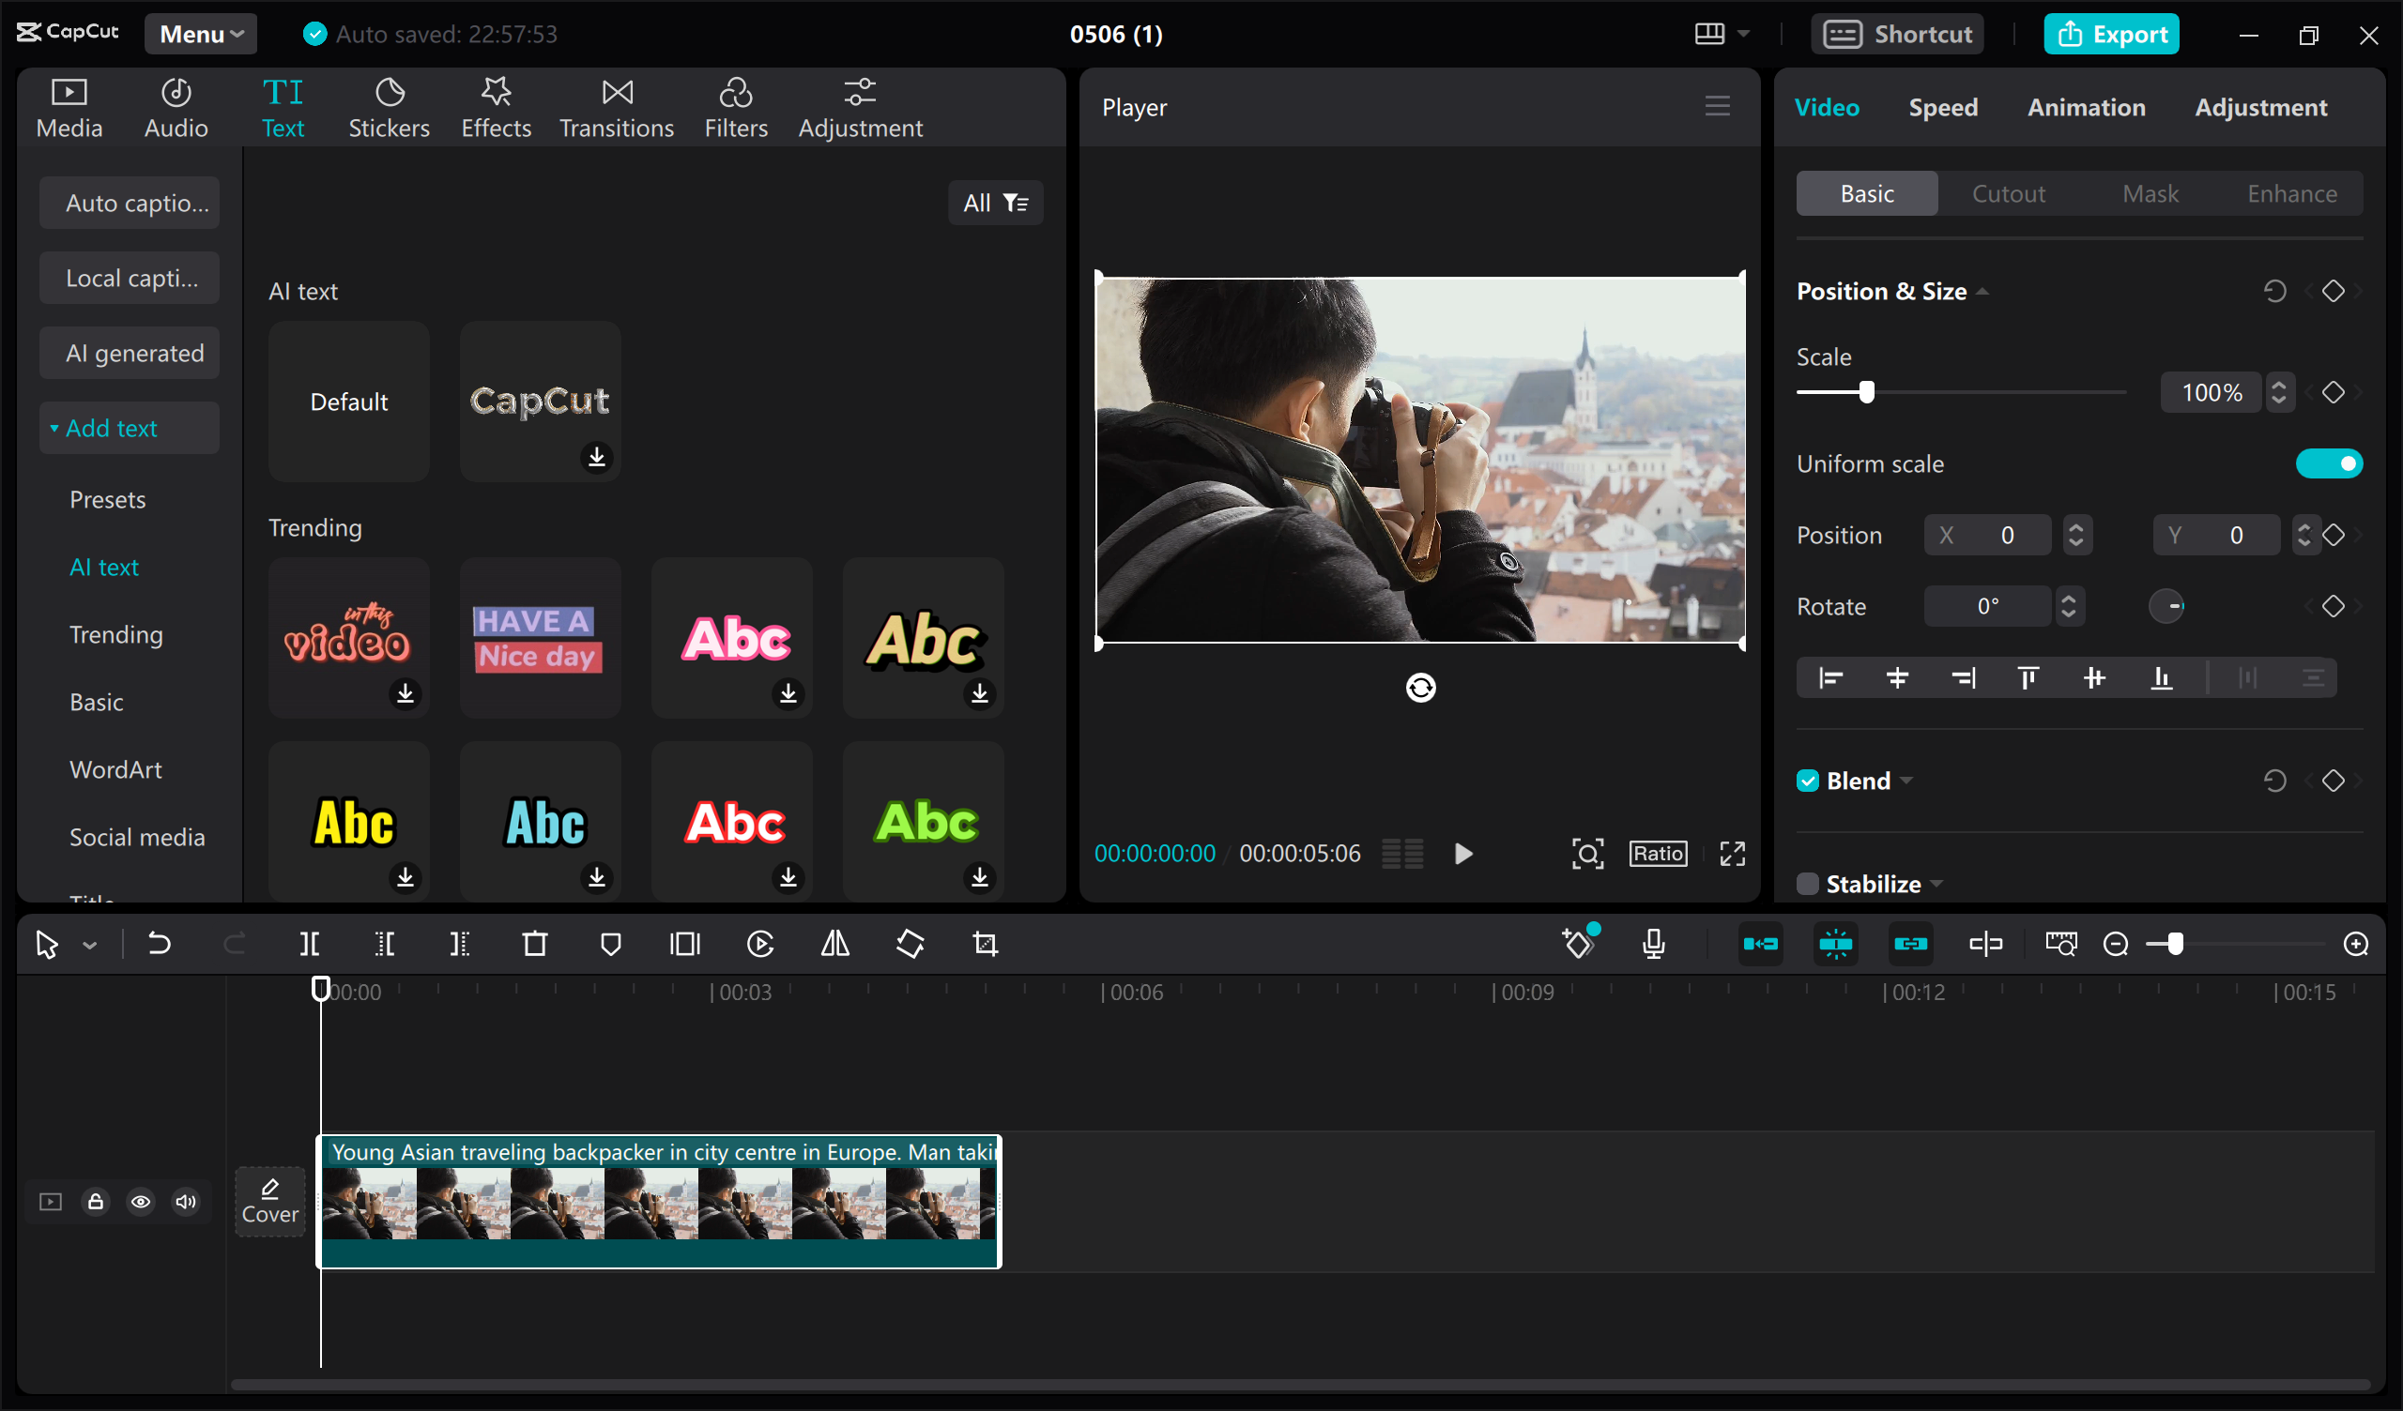
Task: Open Auto captions
Action: (x=129, y=202)
